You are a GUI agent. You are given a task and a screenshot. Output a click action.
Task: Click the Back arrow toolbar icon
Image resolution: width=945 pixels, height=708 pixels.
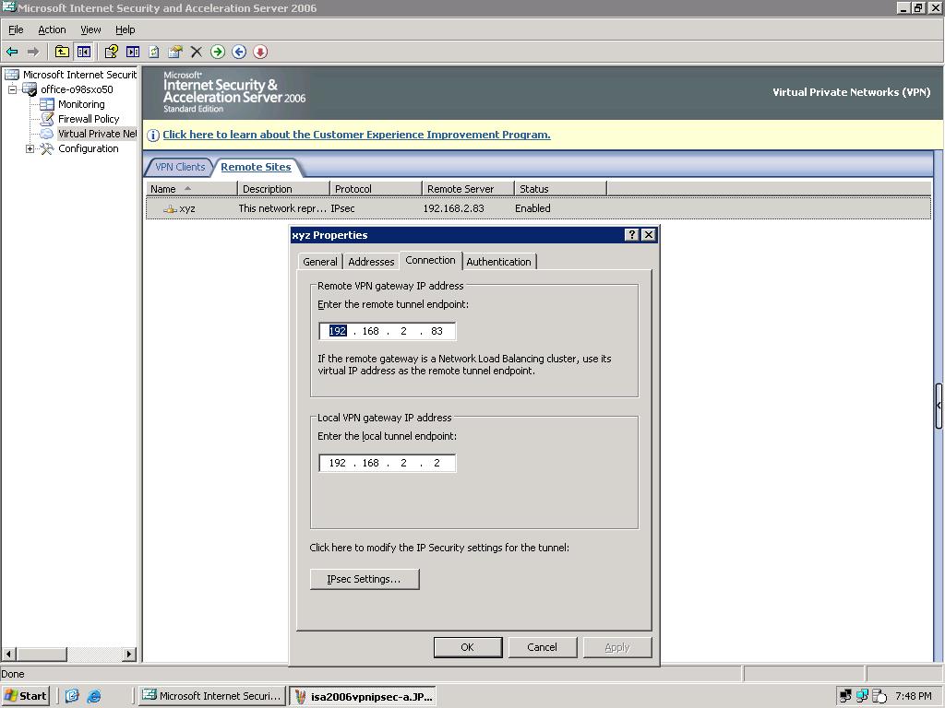(12, 52)
